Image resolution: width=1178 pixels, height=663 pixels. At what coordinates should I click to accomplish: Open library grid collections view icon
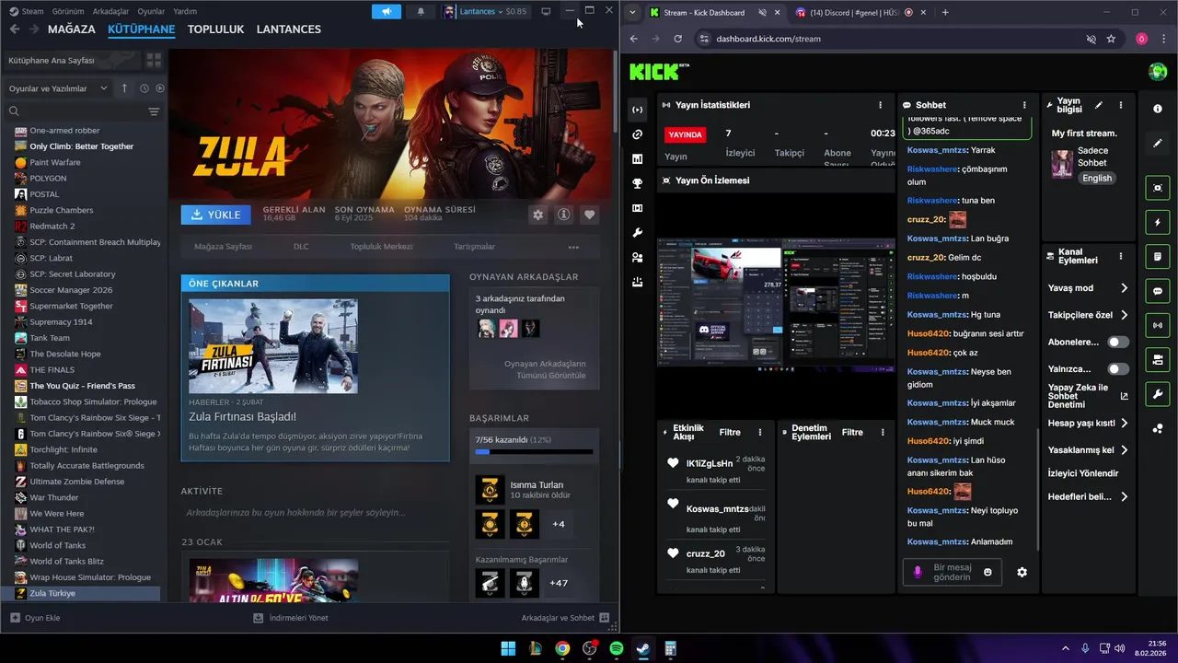[154, 60]
